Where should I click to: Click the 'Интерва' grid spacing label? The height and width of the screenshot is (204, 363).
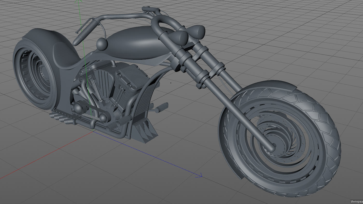pos(357,201)
